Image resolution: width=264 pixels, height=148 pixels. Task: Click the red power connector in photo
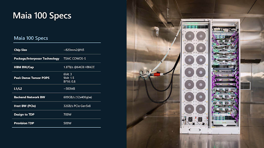click(x=157, y=74)
